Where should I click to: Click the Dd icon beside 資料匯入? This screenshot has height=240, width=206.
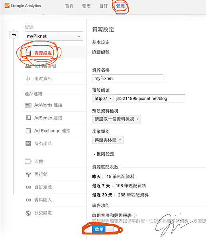click(x=29, y=200)
